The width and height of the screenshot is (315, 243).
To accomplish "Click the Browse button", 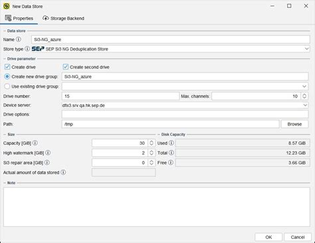I will click(x=294, y=124).
